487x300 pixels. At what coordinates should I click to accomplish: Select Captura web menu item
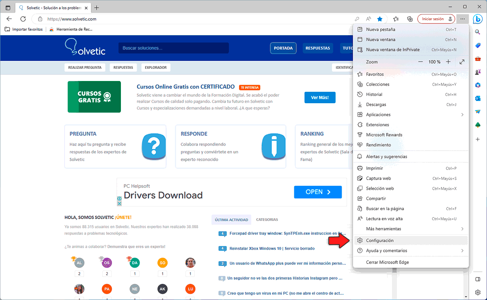[x=411, y=179]
